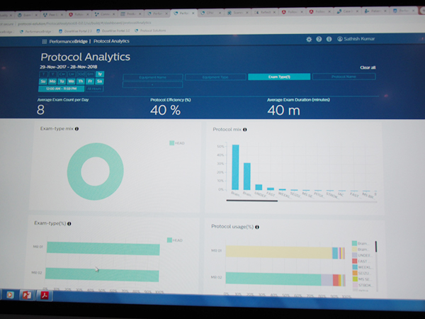This screenshot has height=319, width=425.
Task: Open the Protocol Name filter dropdown
Action: tap(344, 77)
